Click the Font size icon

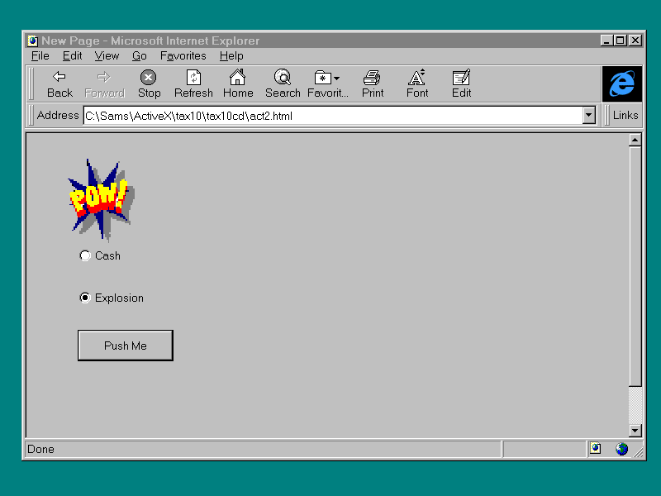(417, 78)
